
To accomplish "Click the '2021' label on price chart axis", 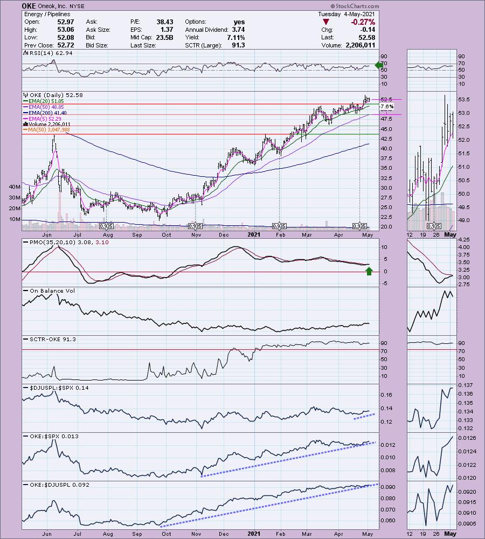I will point(254,235).
